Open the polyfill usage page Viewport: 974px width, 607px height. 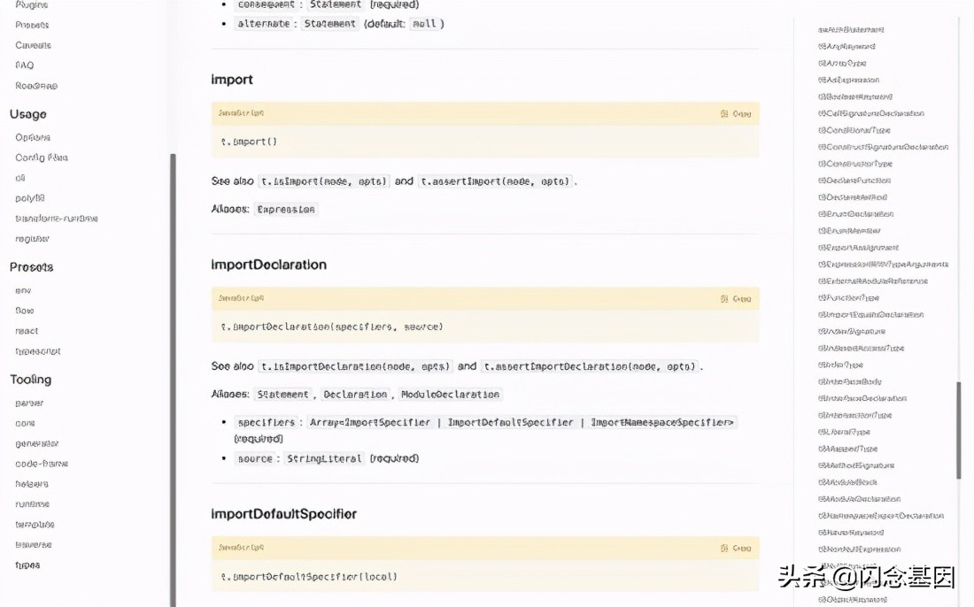(x=30, y=198)
